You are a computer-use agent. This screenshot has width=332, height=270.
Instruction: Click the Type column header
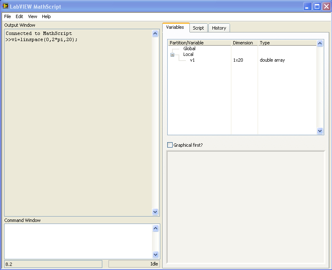(x=287, y=43)
